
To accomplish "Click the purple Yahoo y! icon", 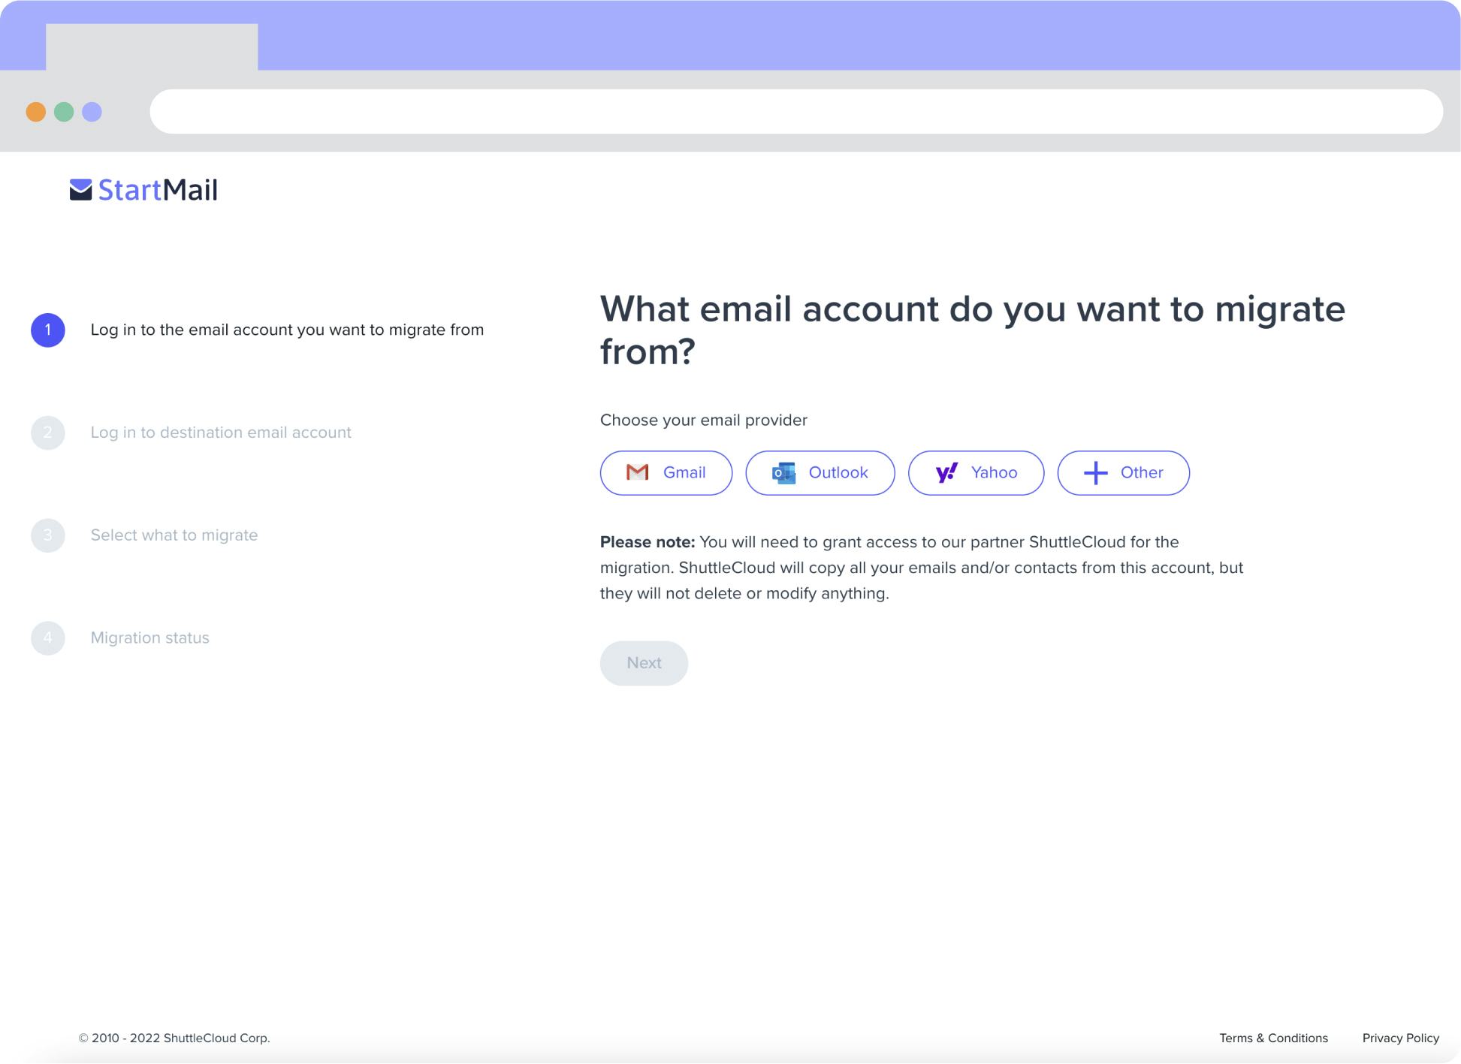I will (948, 472).
